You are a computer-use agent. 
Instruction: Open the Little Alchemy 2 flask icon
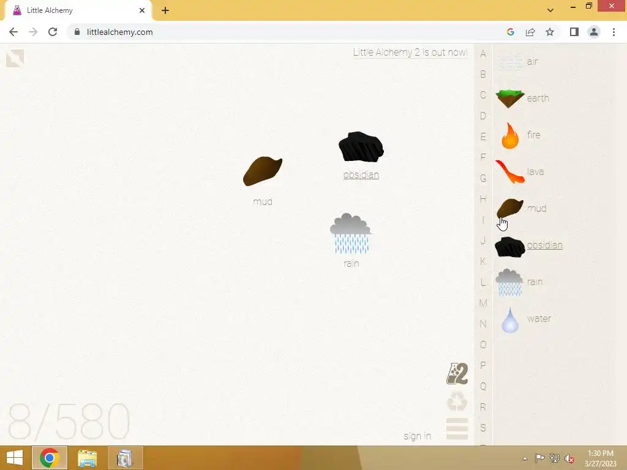pyautogui.click(x=457, y=374)
